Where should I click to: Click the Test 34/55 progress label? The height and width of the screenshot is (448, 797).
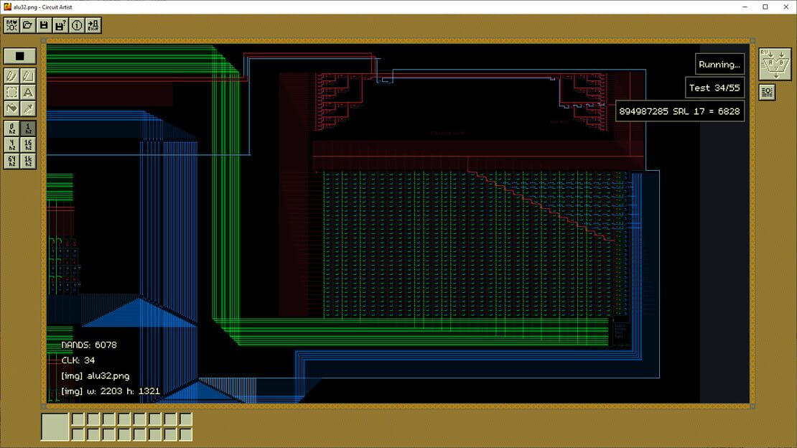[714, 88]
